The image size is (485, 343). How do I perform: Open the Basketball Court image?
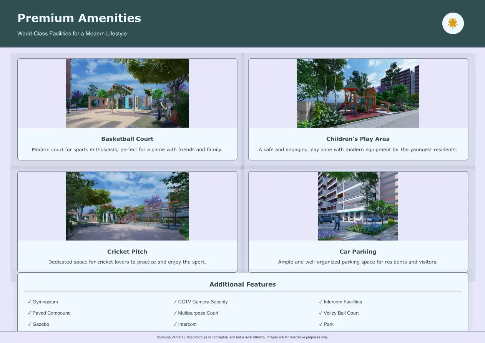[127, 93]
